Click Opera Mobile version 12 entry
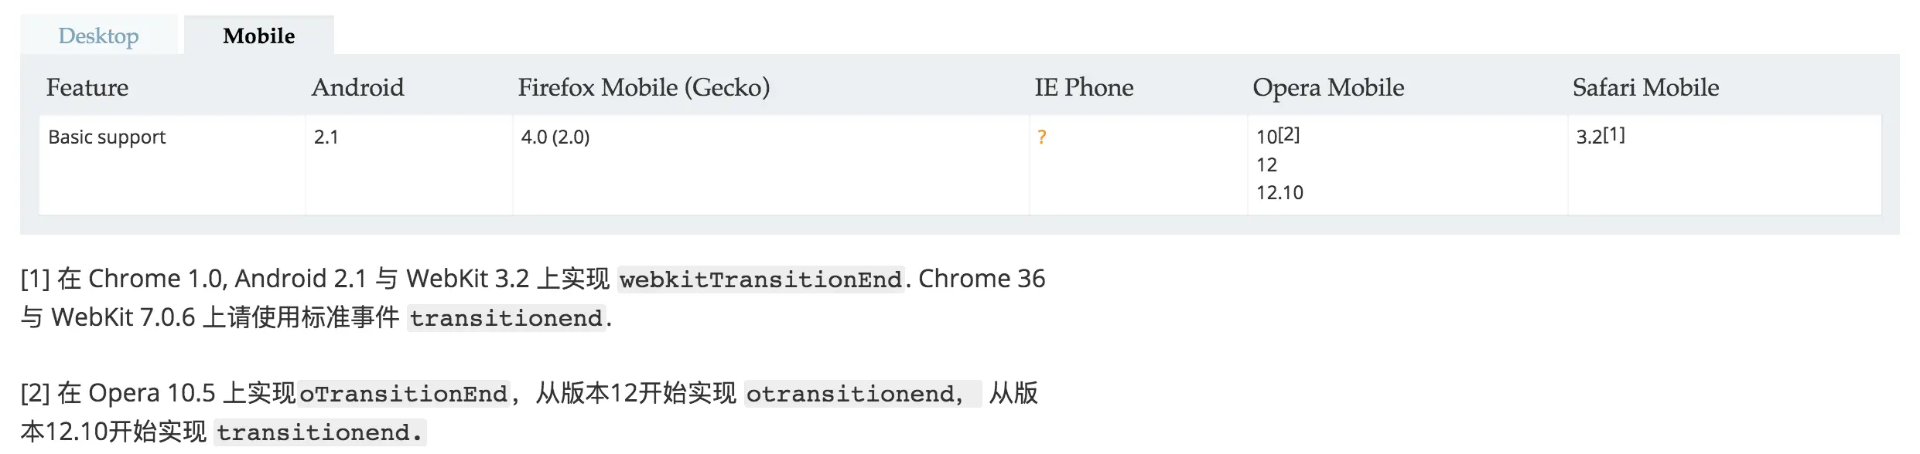The image size is (1920, 454). [1266, 165]
